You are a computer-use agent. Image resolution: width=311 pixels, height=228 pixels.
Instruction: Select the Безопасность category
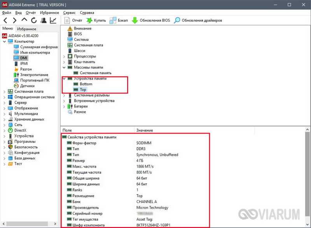pos(23,147)
